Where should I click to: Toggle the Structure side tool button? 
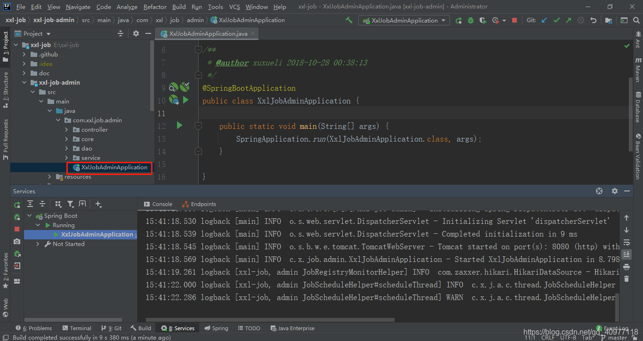(x=5, y=89)
